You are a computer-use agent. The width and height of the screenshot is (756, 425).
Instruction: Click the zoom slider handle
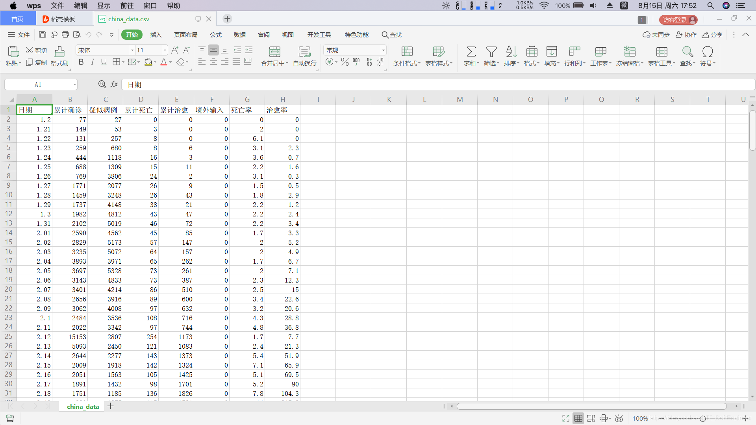click(702, 418)
